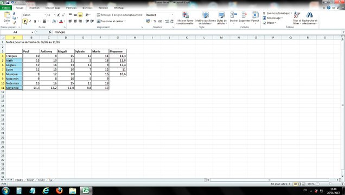Click the decrease decimal icon

tap(172, 21)
